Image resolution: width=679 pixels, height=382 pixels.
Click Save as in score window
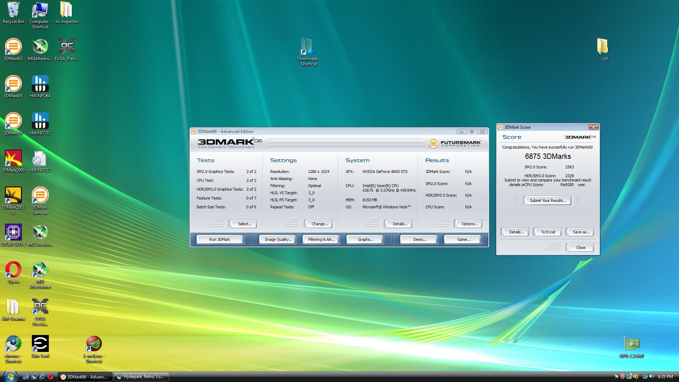581,232
